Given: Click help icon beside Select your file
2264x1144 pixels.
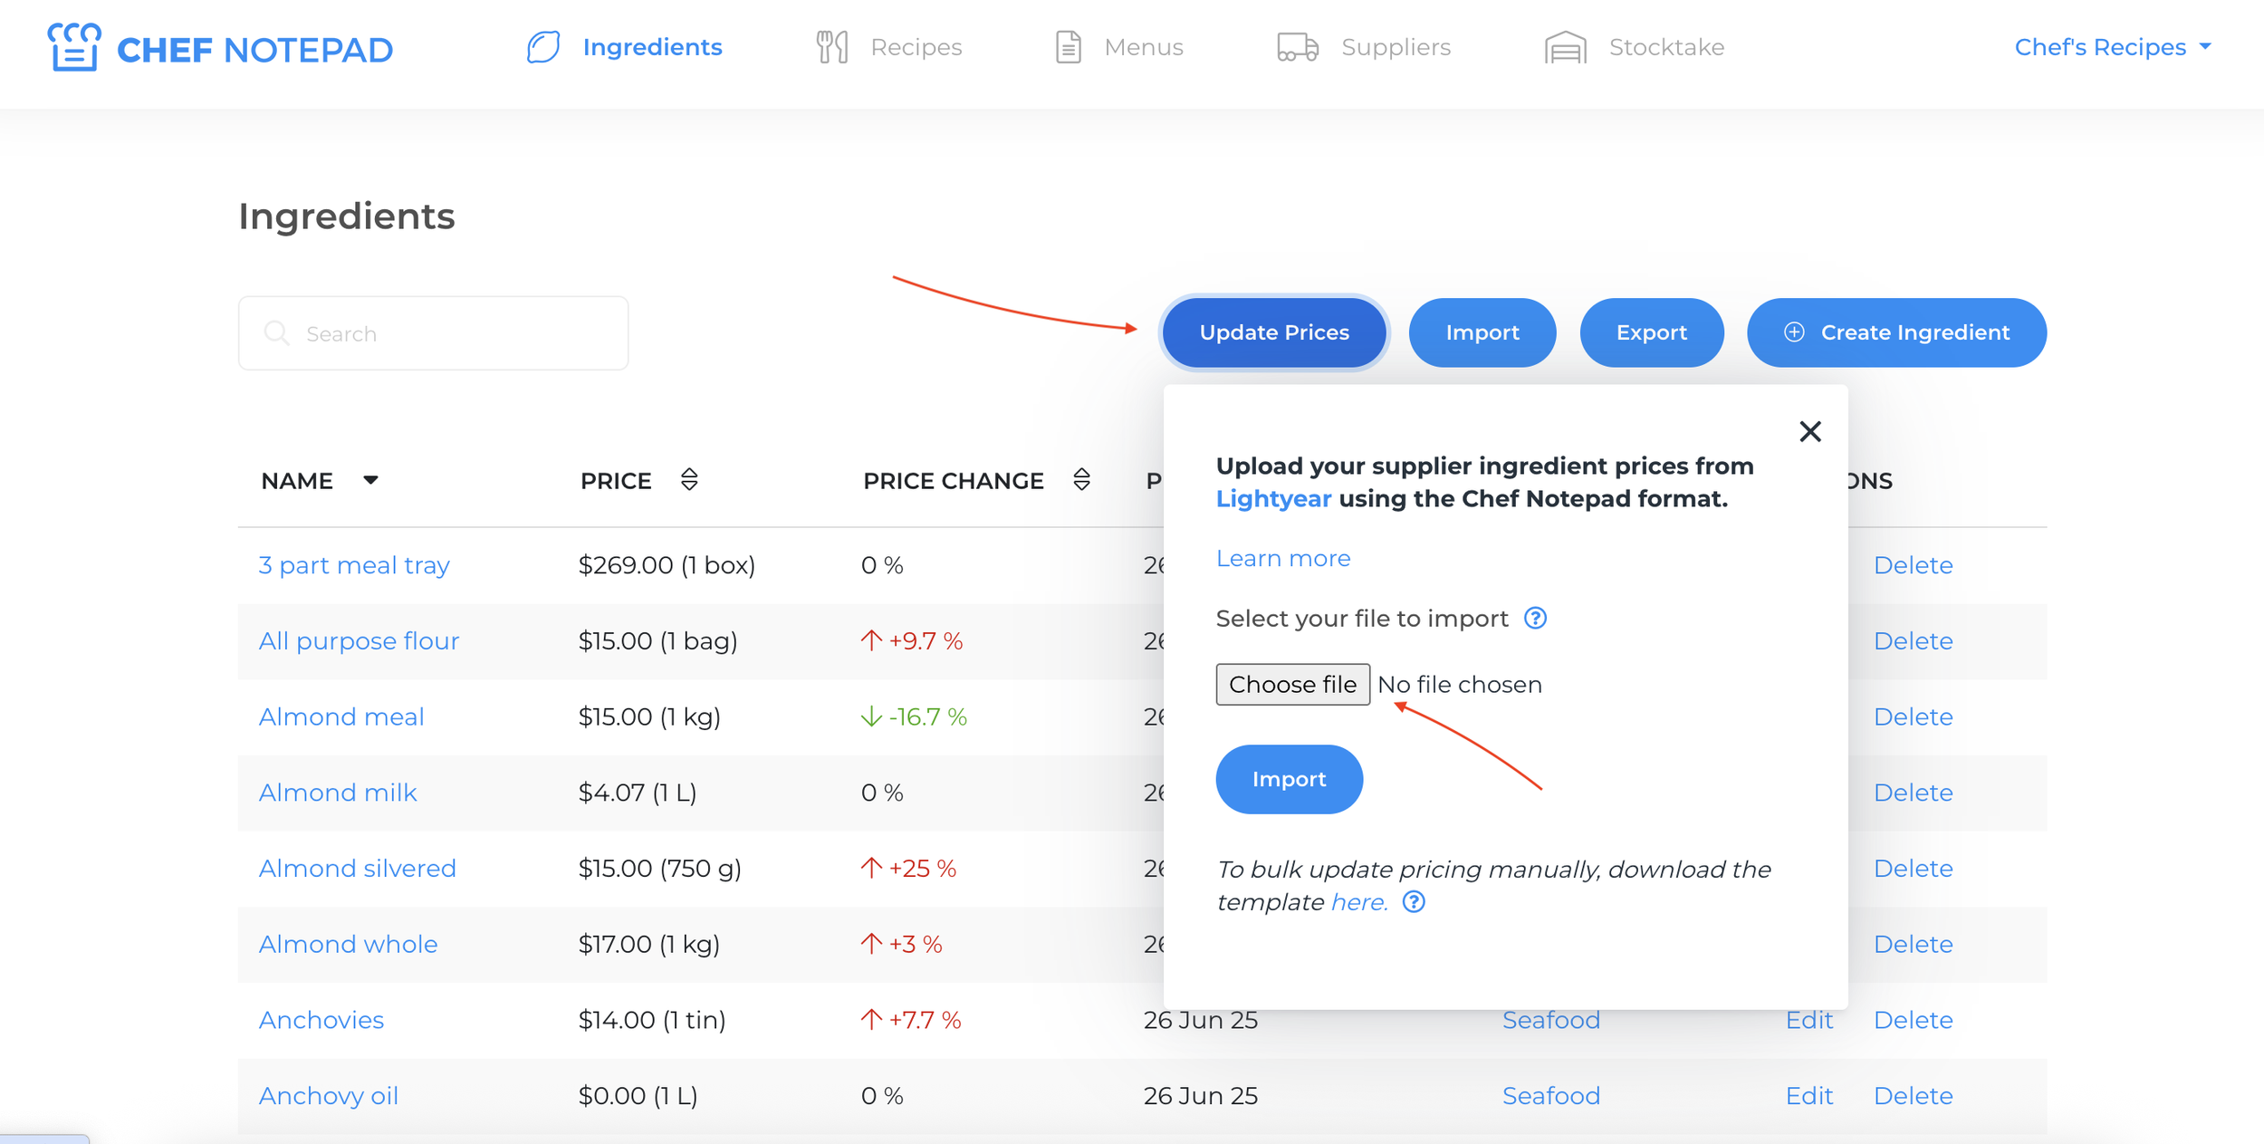Looking at the screenshot, I should click(x=1535, y=619).
